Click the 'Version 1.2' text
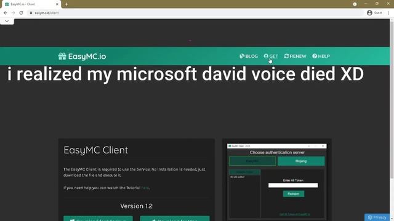The image size is (394, 221). tap(136, 206)
